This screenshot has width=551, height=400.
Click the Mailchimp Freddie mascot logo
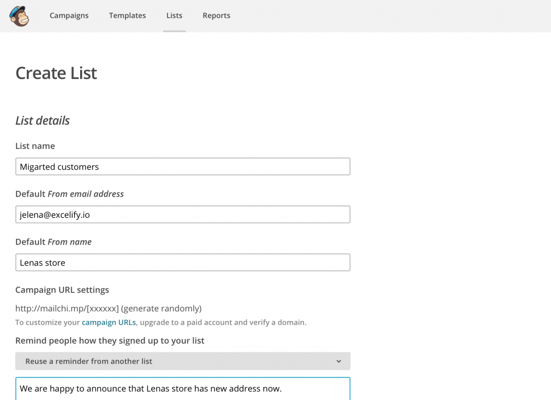click(x=19, y=16)
